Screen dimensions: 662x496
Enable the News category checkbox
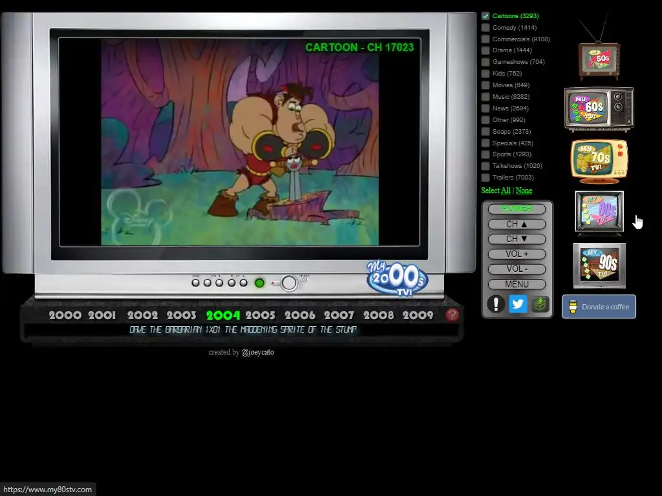click(x=486, y=108)
